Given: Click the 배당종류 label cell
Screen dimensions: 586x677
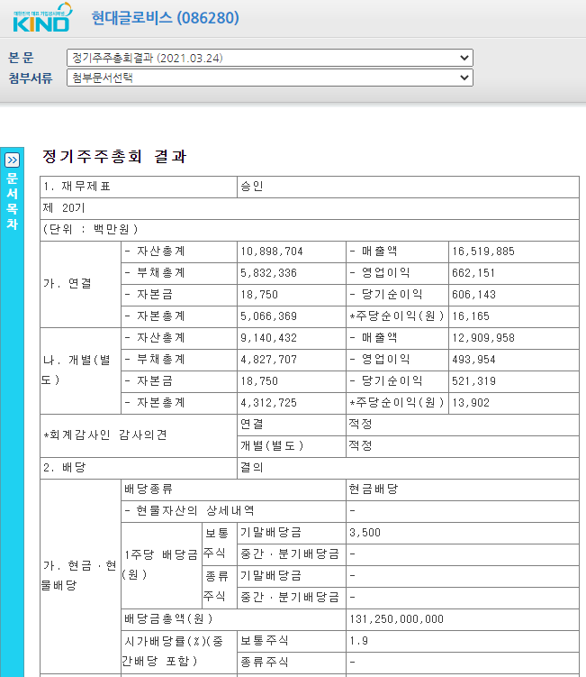Looking at the screenshot, I should pyautogui.click(x=233, y=489).
